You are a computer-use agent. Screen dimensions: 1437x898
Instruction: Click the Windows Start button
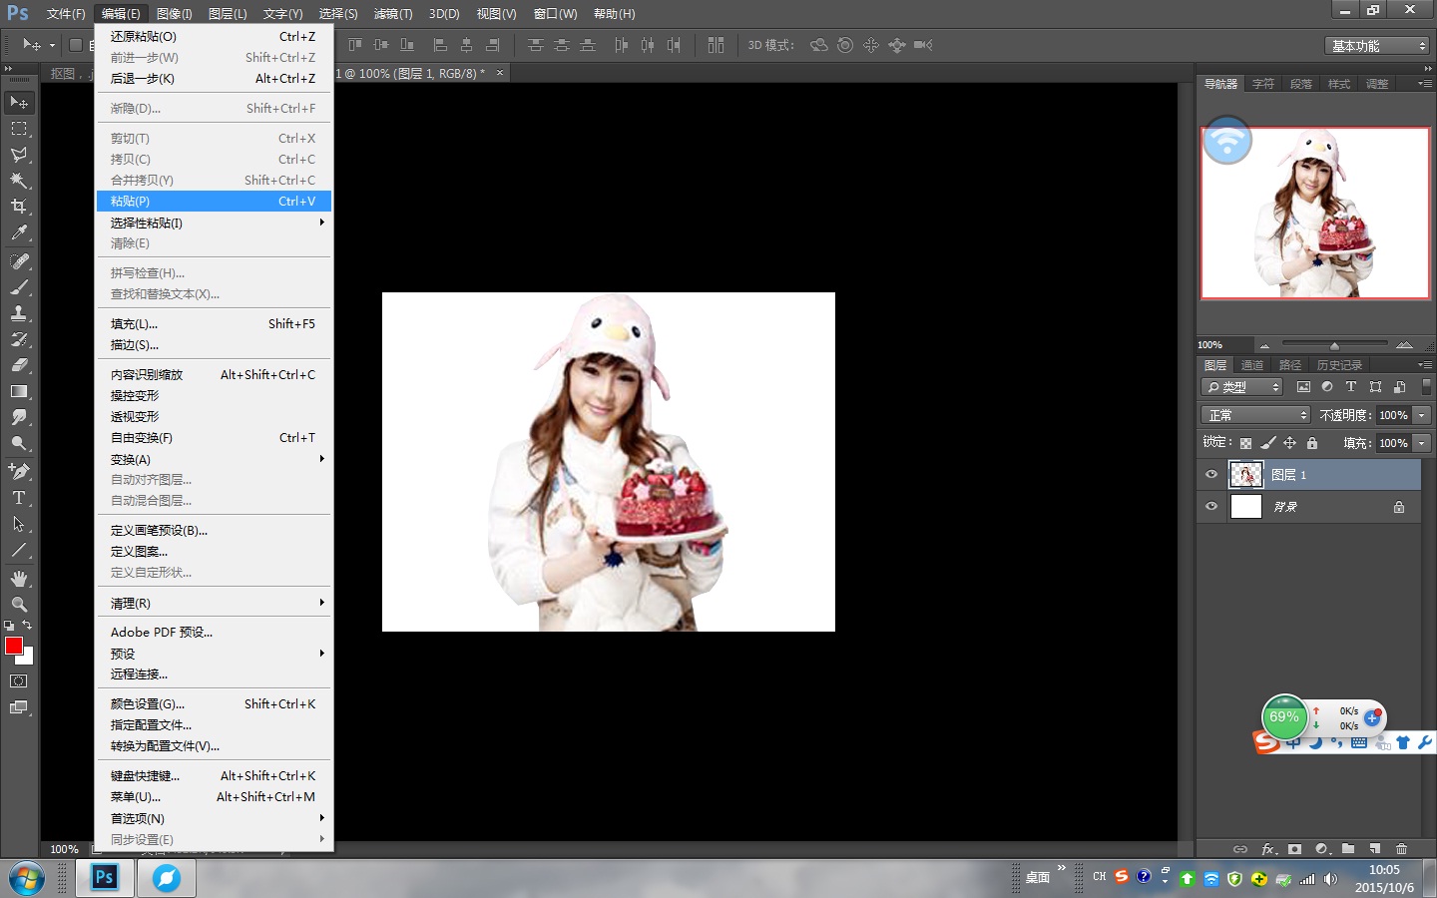(27, 878)
